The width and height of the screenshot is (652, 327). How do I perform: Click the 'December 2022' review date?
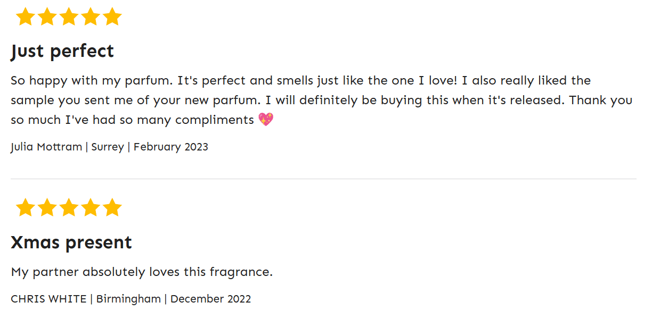point(210,299)
